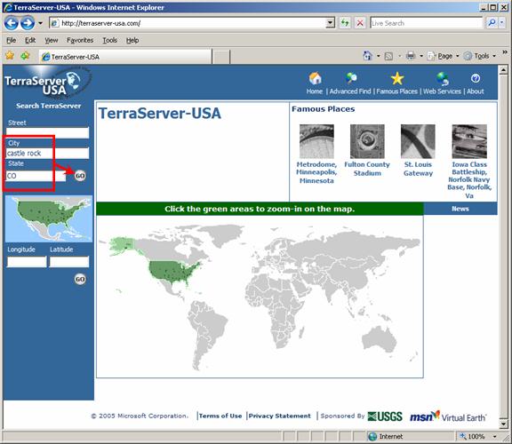Open the Favorites menu
This screenshot has width=512, height=444.
pos(80,40)
